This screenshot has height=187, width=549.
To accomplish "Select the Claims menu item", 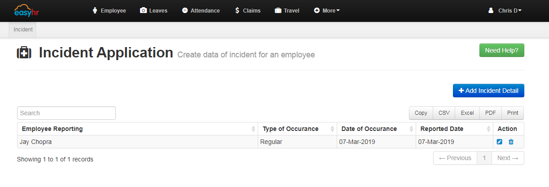I will click(247, 11).
